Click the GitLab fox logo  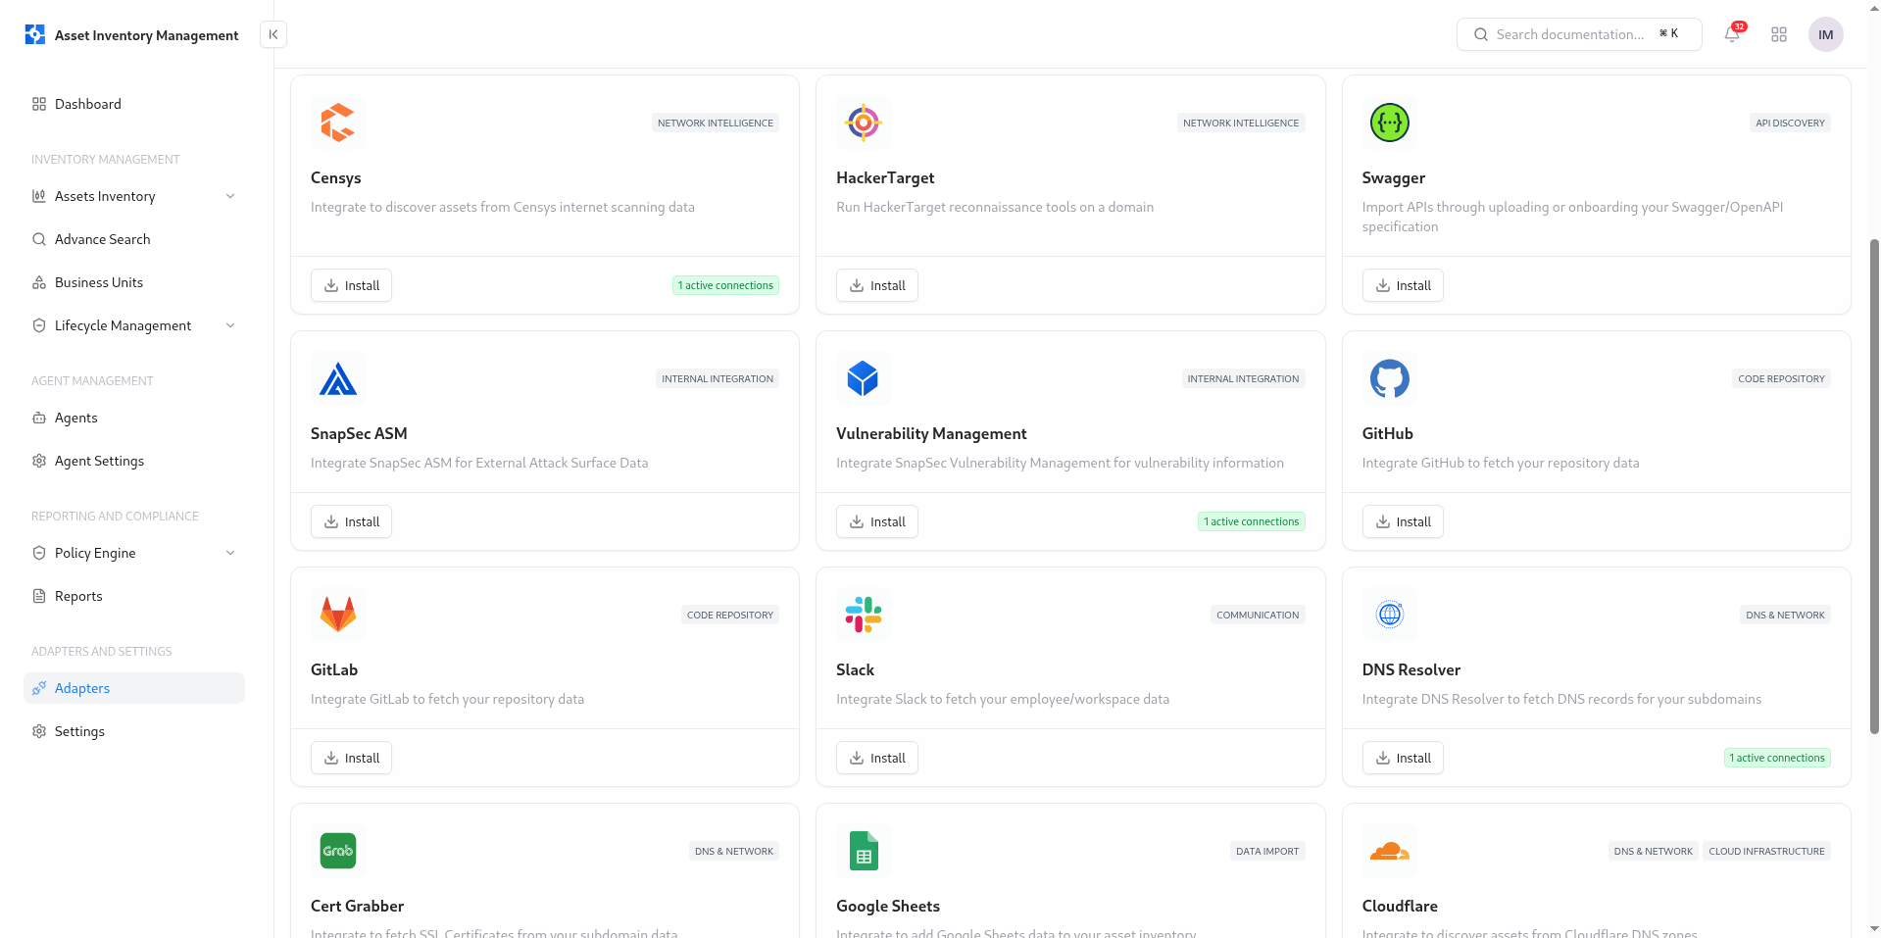tap(337, 615)
